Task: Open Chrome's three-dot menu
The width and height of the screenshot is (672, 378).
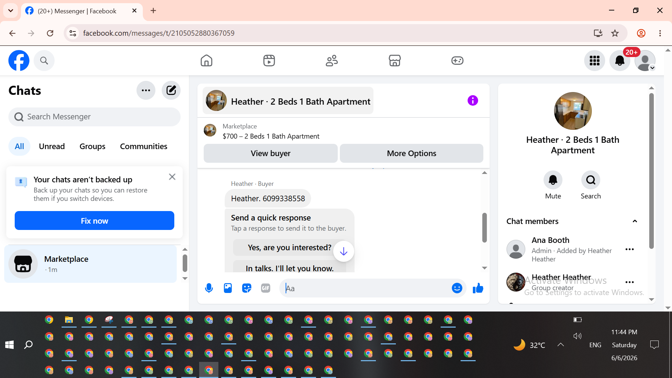Action: pos(660,33)
